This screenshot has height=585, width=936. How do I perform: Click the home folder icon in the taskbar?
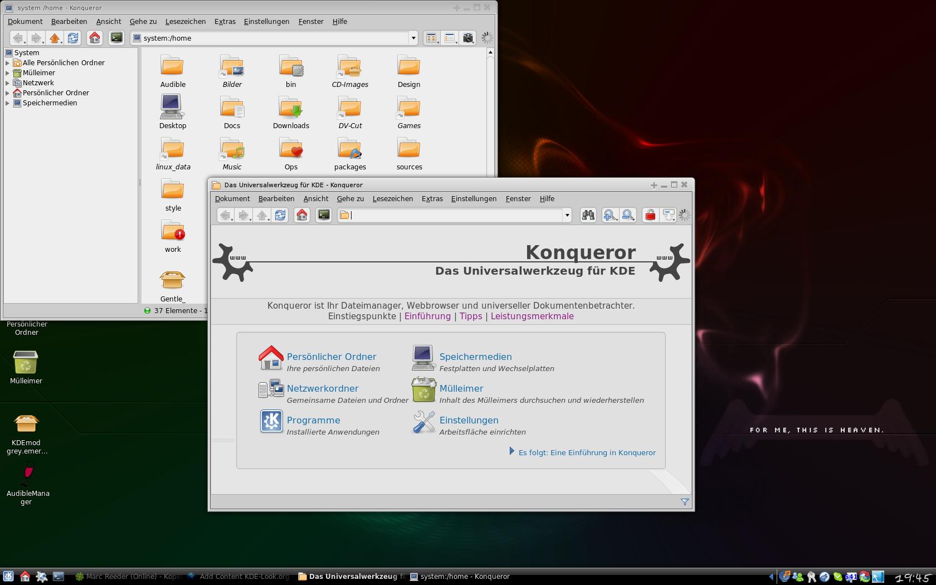[x=25, y=577]
